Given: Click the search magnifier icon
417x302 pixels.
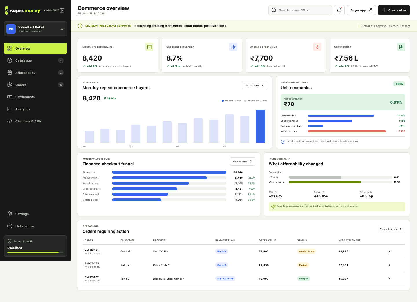Looking at the screenshot, I should click(x=274, y=10).
